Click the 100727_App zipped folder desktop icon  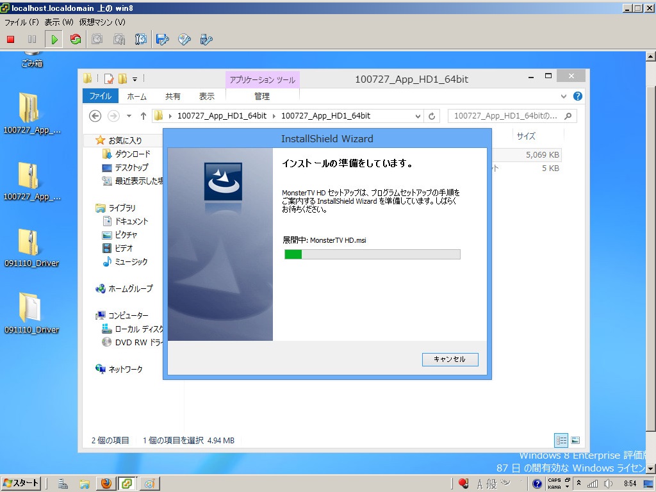click(32, 181)
